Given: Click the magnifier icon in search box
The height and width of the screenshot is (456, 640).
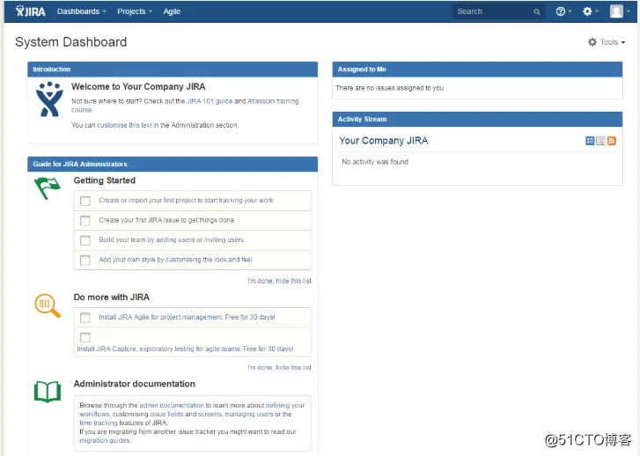Looking at the screenshot, I should click(537, 11).
